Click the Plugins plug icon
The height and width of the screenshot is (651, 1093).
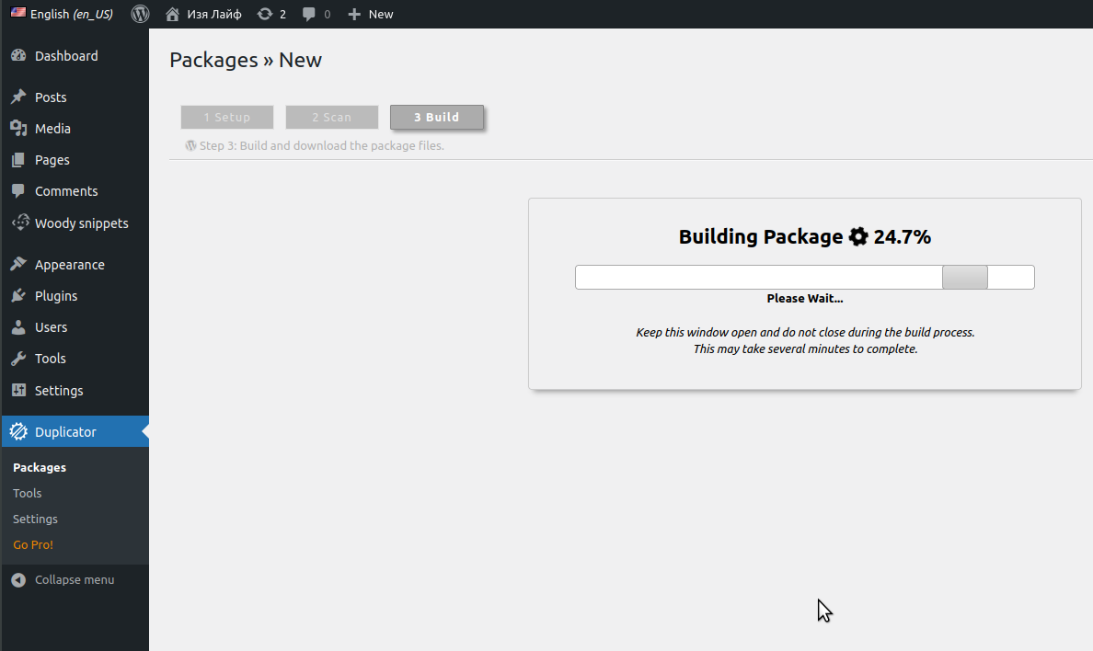18,295
